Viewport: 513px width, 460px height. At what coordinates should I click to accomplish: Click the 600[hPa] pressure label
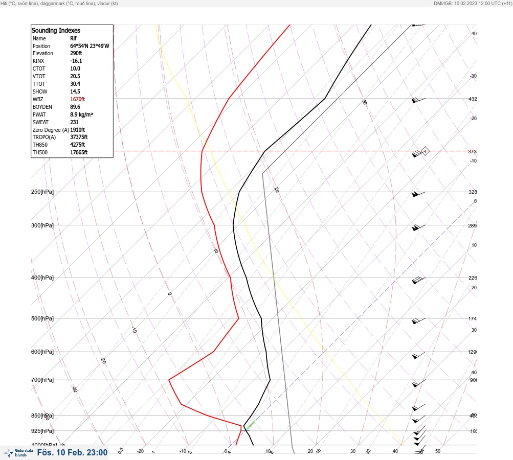[x=42, y=352]
